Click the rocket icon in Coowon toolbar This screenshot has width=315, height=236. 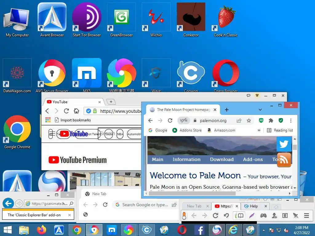pos(296,216)
